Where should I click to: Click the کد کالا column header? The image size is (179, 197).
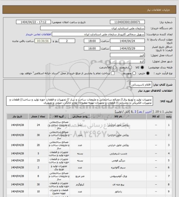pyautogui.click(x=156, y=117)
